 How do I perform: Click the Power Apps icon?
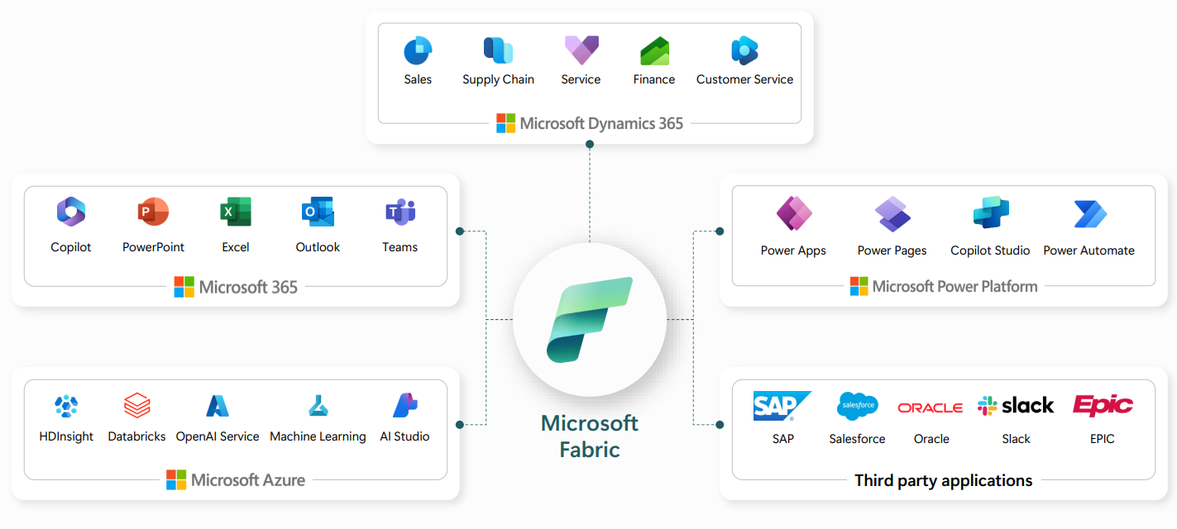793,214
